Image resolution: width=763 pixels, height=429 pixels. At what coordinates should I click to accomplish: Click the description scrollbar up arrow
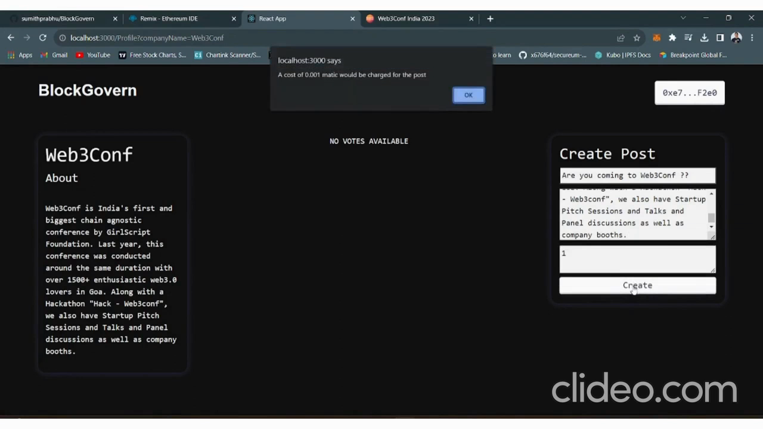pyautogui.click(x=711, y=193)
